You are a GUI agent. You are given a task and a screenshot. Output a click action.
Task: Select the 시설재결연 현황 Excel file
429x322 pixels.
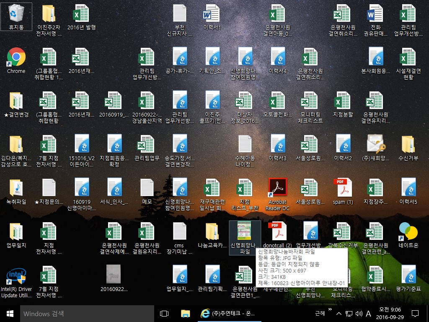click(x=408, y=64)
